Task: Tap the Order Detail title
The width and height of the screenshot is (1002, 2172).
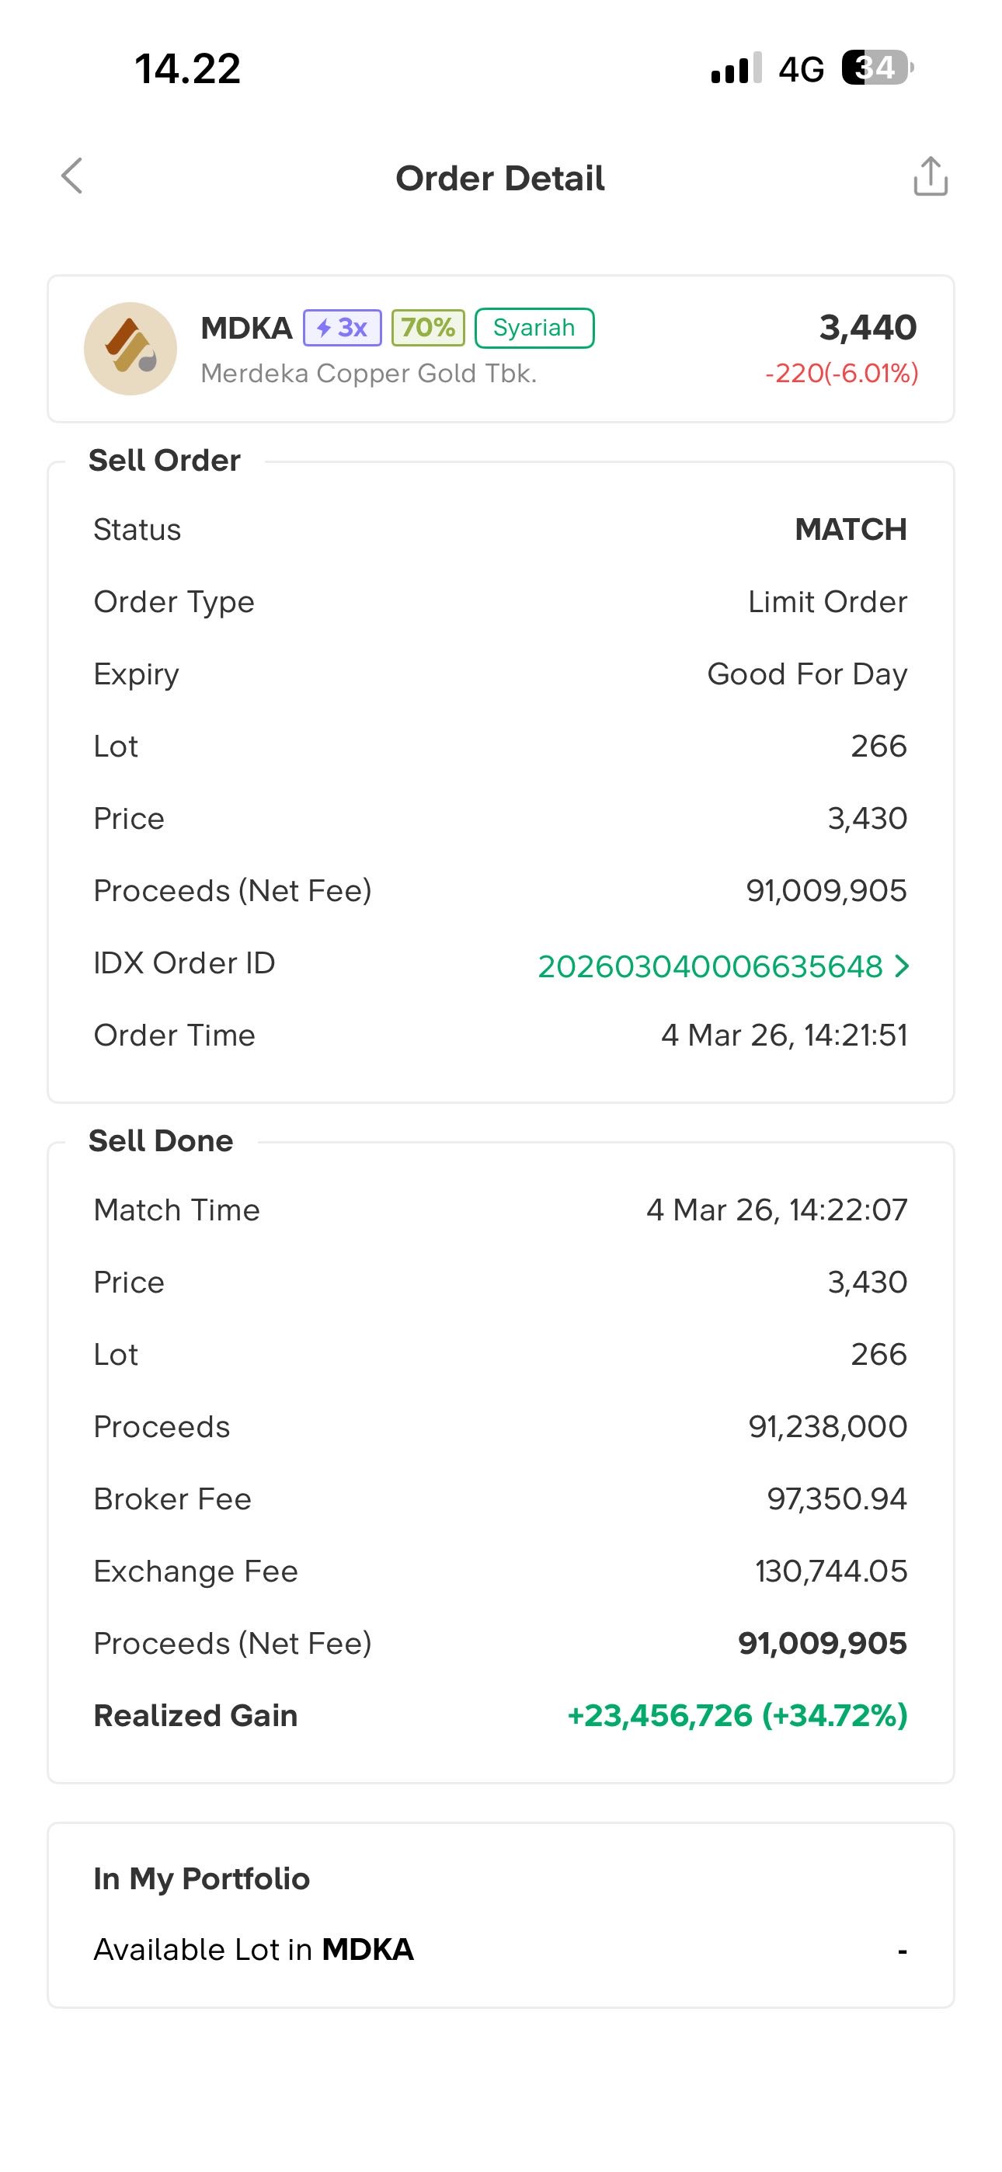Action: click(500, 178)
